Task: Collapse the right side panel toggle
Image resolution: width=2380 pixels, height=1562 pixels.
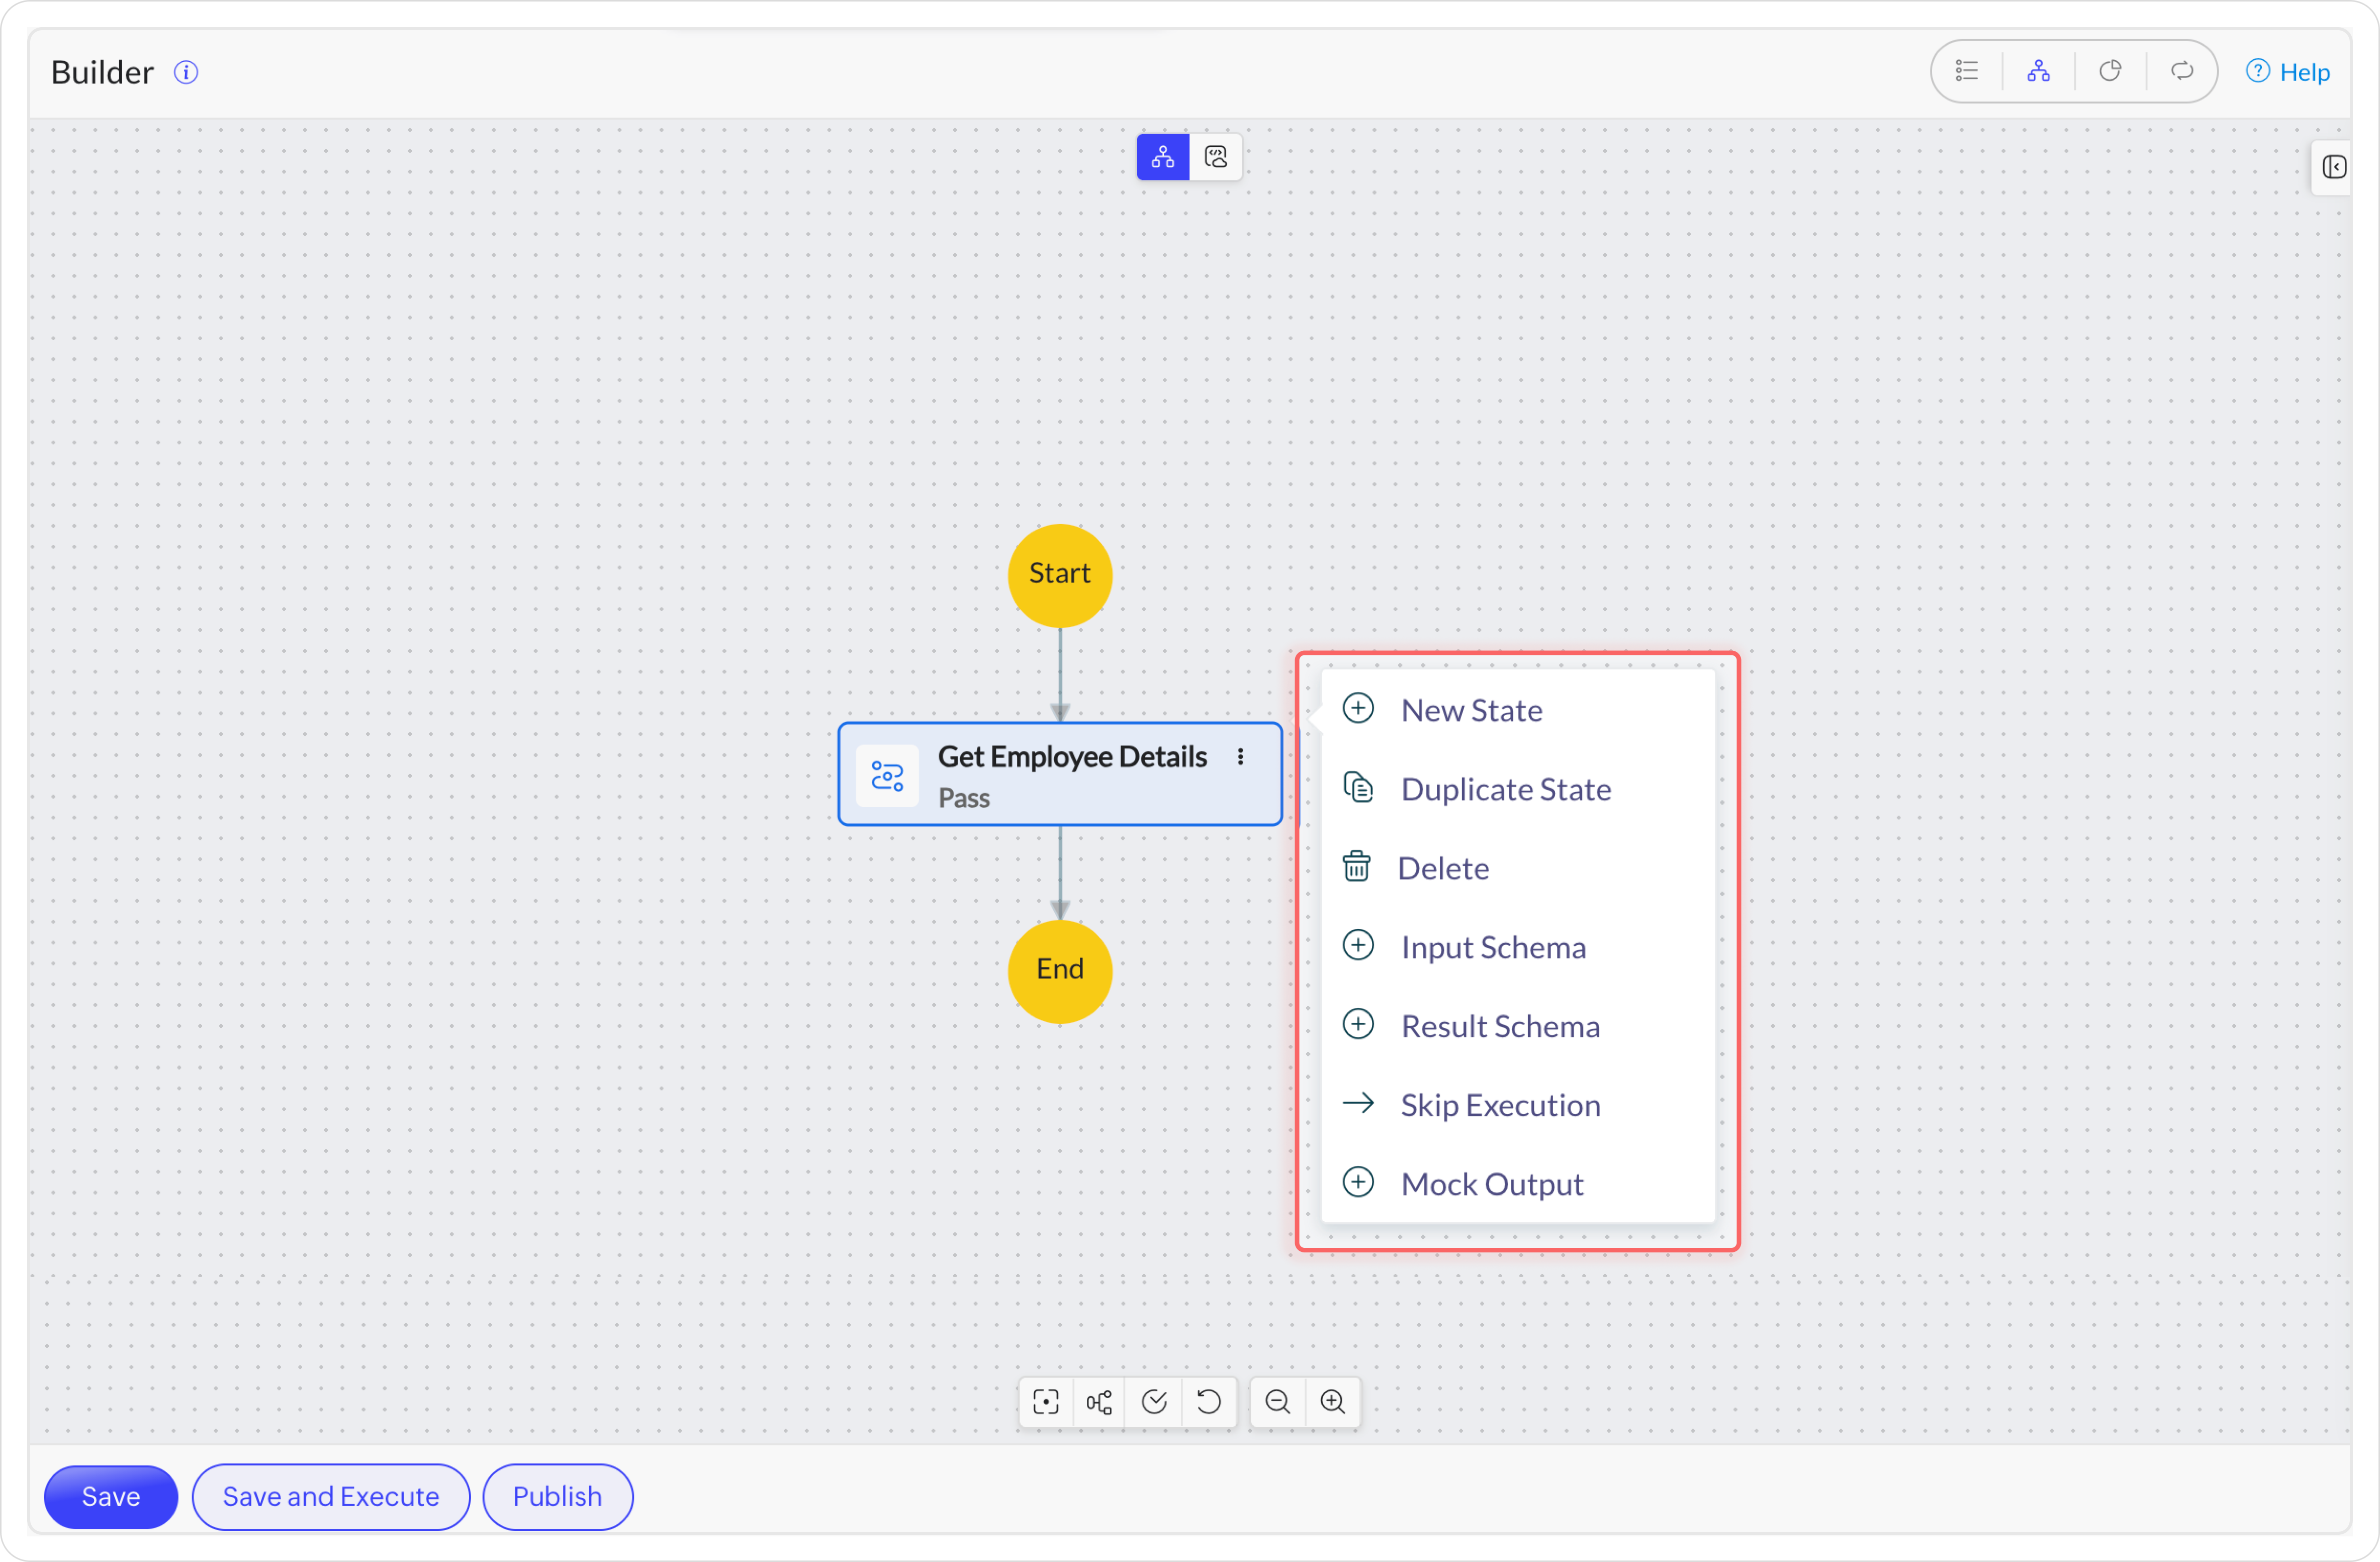Action: [2333, 167]
